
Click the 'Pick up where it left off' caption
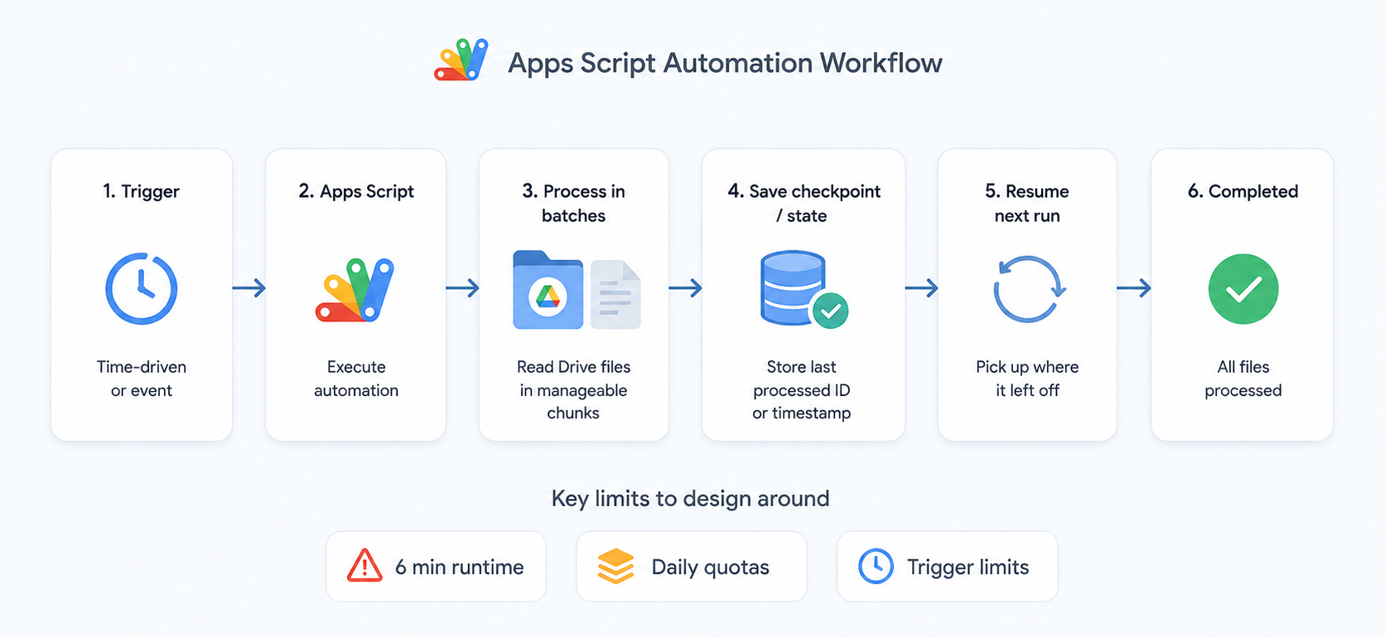[1027, 379]
